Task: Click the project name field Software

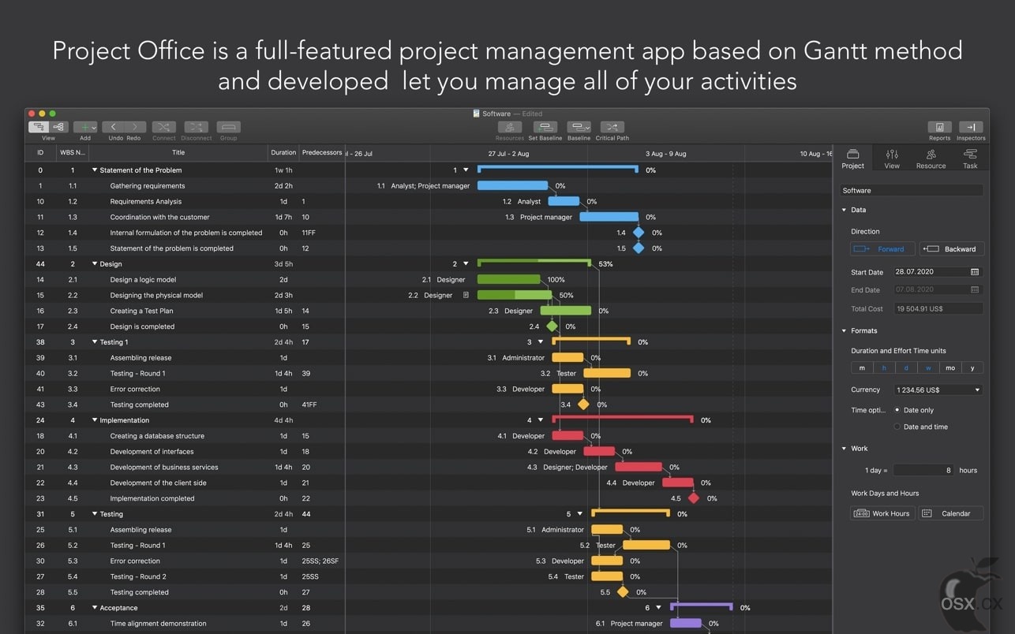Action: [912, 190]
